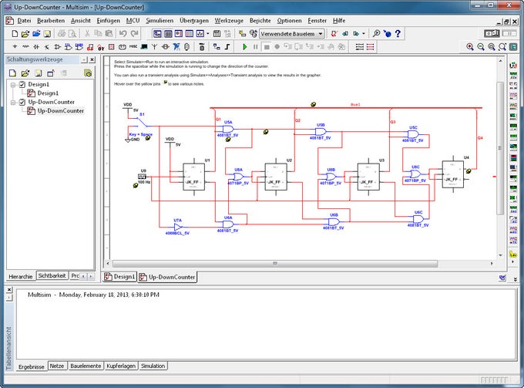
Task: Click new design icon in Schaltungswerkzeuge panel
Action: [12, 73]
